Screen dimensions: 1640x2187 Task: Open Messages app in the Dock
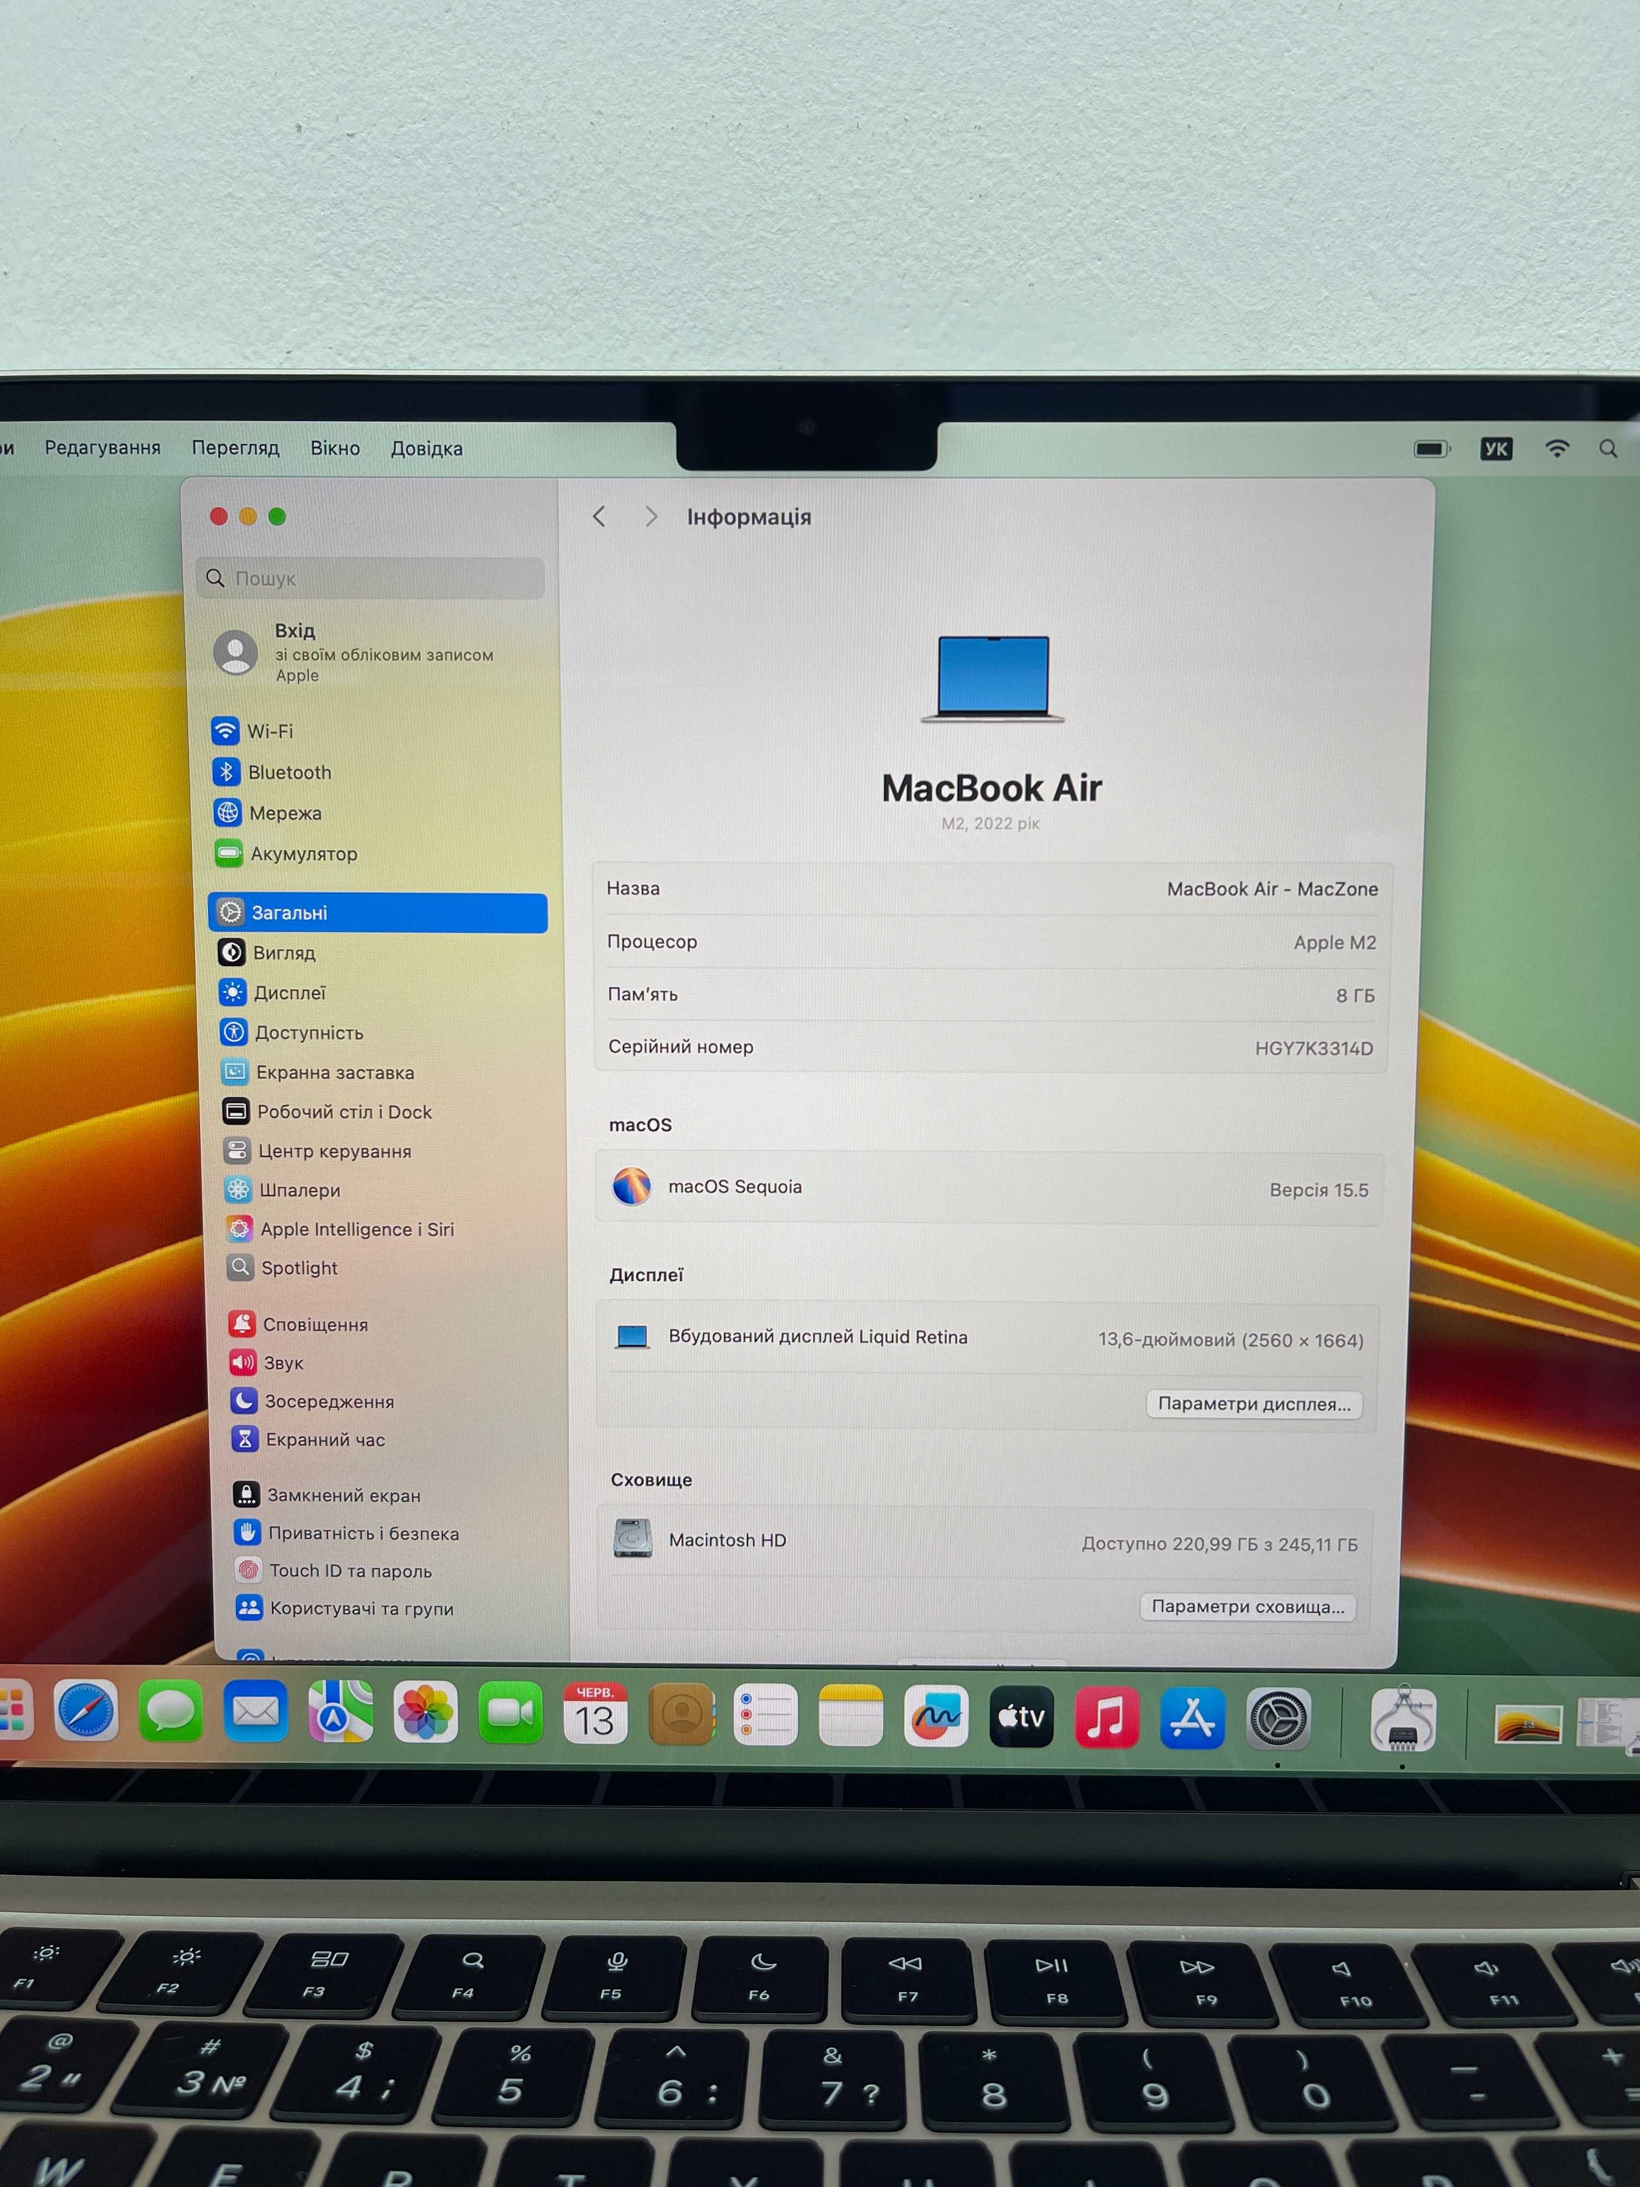[x=170, y=1711]
